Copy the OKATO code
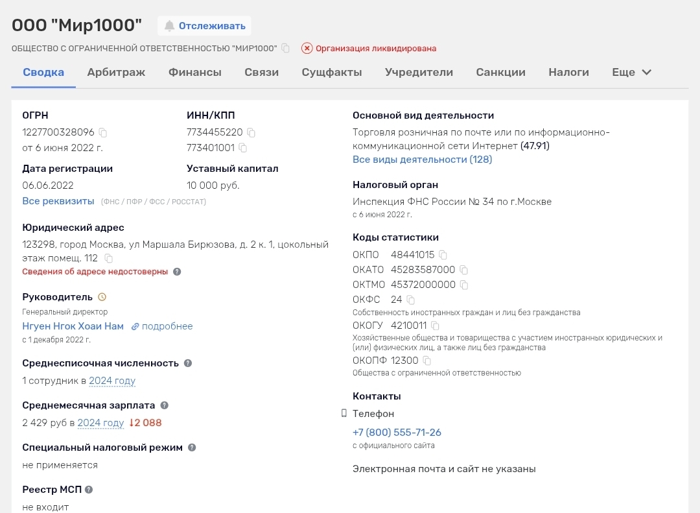Viewport: 700px width, 513px height. [x=464, y=270]
